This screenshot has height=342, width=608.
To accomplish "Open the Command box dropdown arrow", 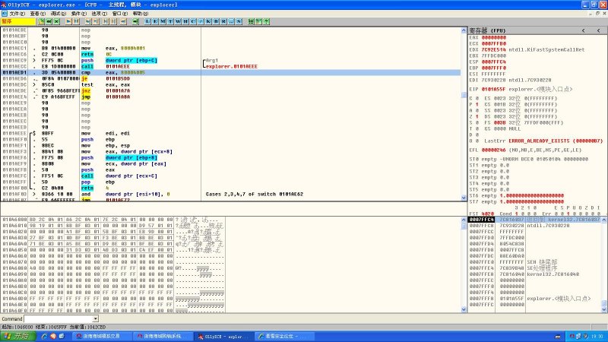I will tap(96, 318).
